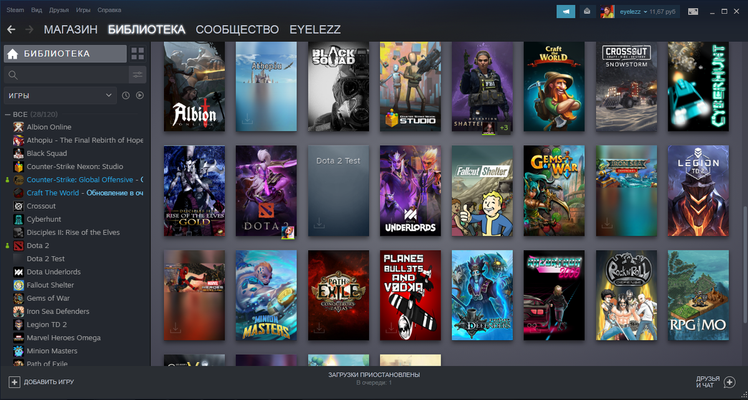Collapse the ВСЕ (28/120) games group
748x400 pixels.
pyautogui.click(x=8, y=114)
